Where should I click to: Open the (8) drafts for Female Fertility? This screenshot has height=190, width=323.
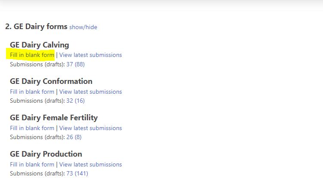click(78, 137)
